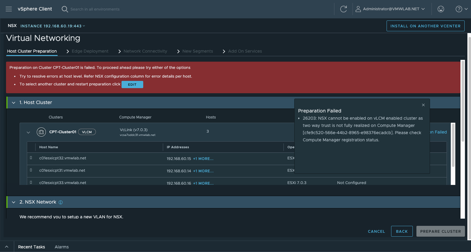Click the Not Configured status text
This screenshot has width=471, height=252.
pos(352,183)
